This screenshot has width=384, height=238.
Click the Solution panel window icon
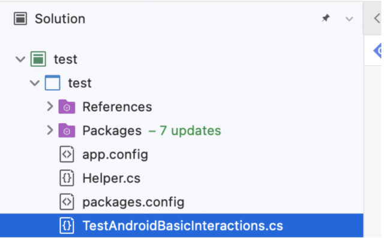pos(20,19)
